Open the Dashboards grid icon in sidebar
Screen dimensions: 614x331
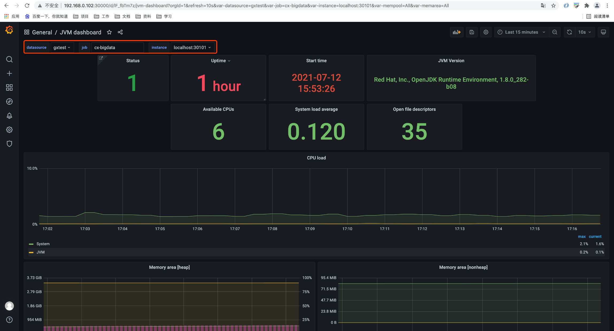(9, 88)
